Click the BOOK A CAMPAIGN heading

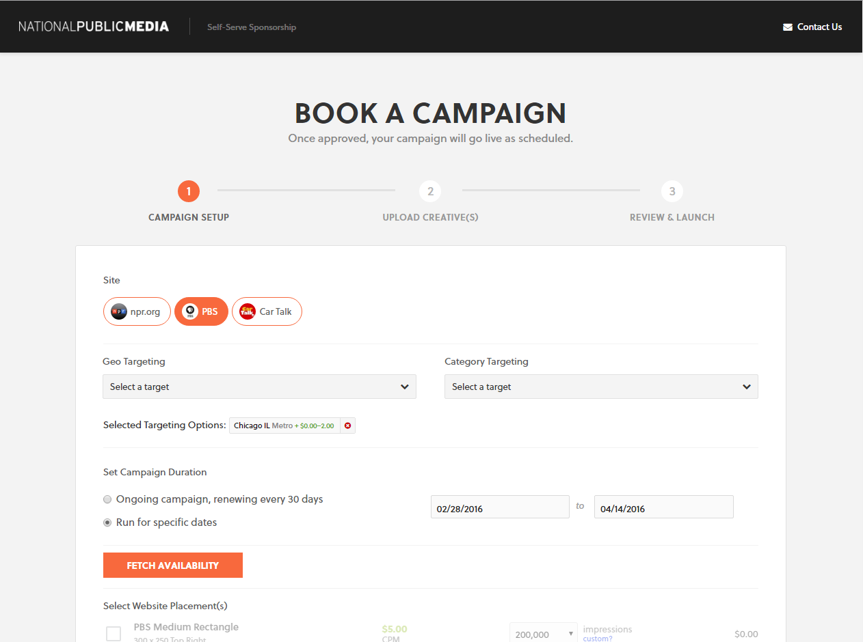click(430, 113)
